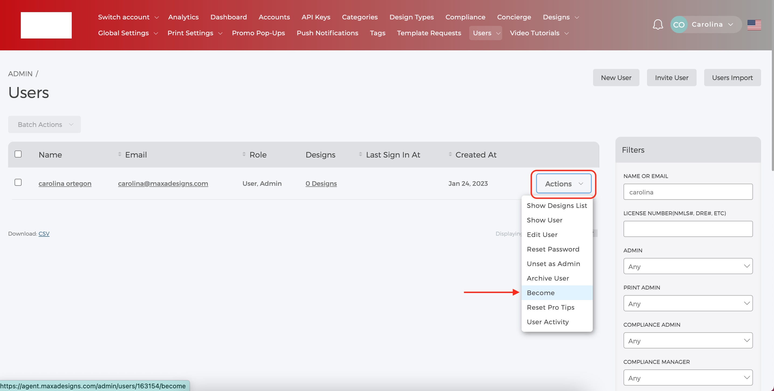This screenshot has width=774, height=391.
Task: Open User Activity from menu
Action: [x=557, y=322]
